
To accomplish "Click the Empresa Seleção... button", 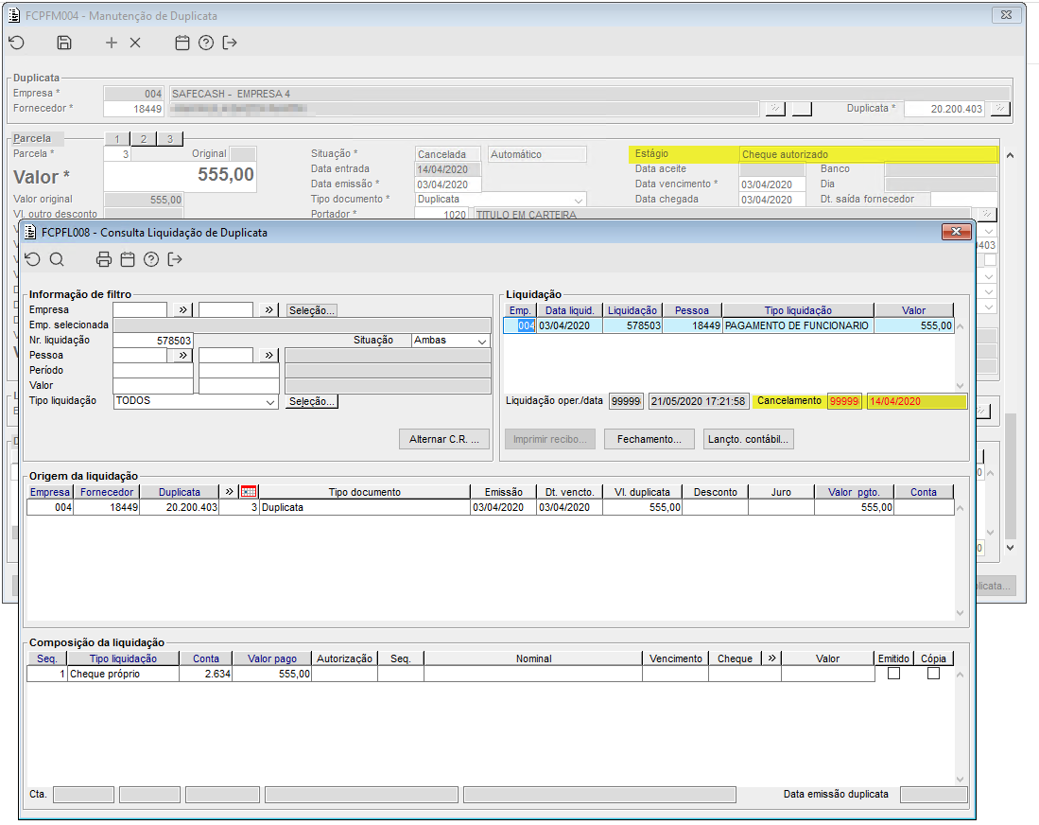I will (311, 310).
